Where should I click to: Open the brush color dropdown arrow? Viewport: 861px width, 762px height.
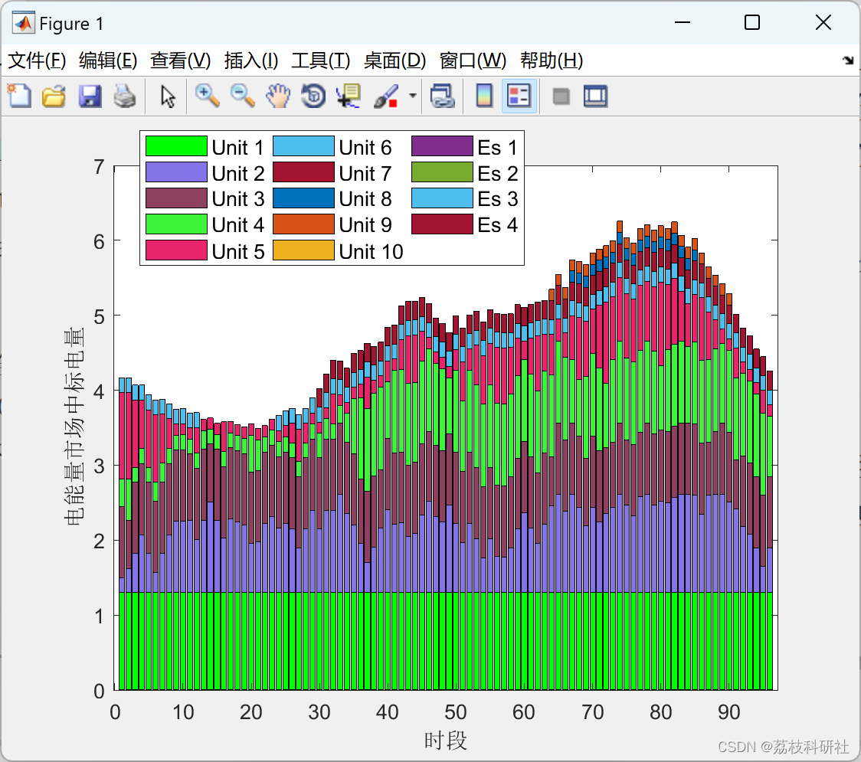(x=413, y=96)
